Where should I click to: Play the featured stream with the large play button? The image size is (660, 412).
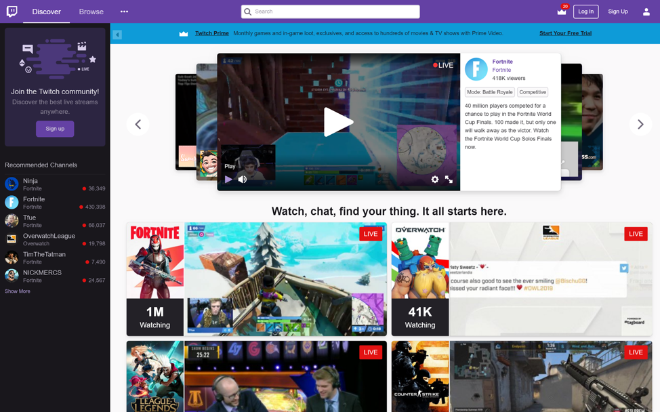point(338,122)
